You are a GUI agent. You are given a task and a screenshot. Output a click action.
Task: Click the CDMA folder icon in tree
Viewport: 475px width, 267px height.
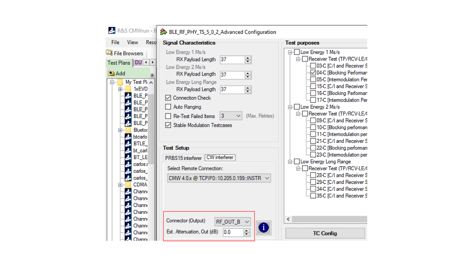(x=128, y=185)
